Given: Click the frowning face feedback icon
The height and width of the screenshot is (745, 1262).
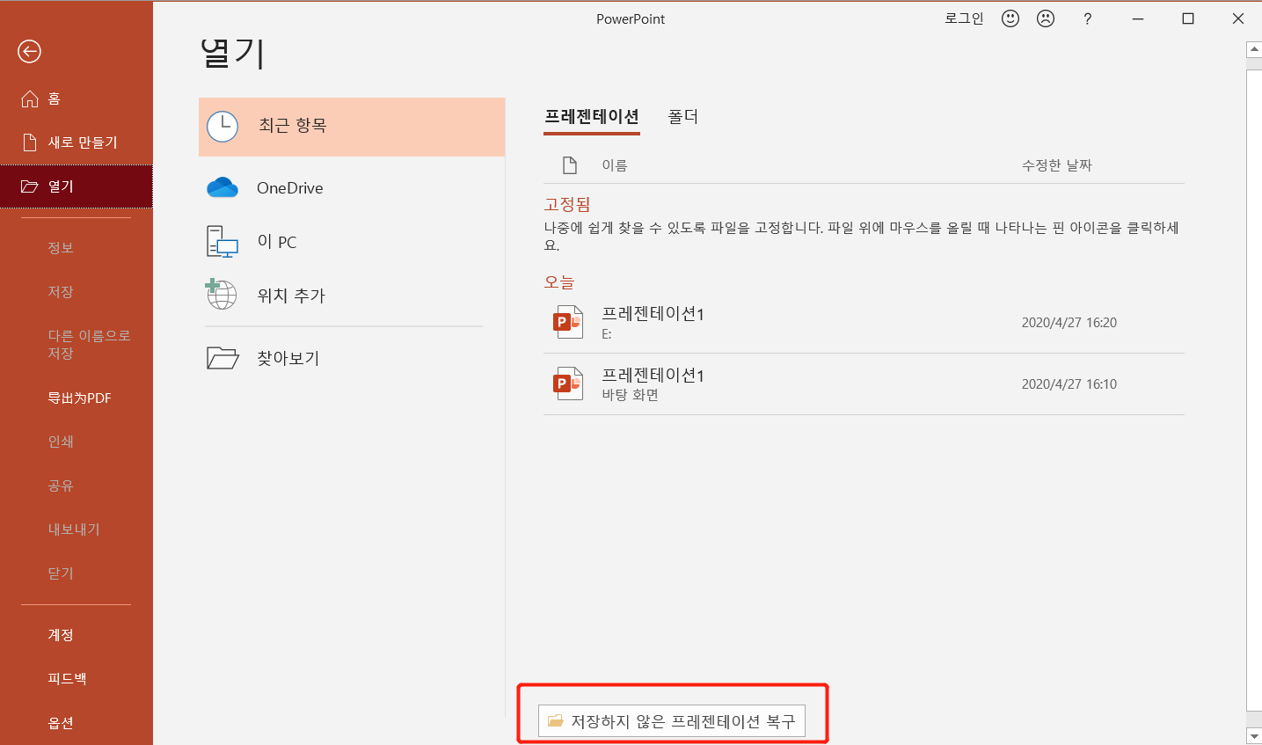Looking at the screenshot, I should (x=1045, y=18).
